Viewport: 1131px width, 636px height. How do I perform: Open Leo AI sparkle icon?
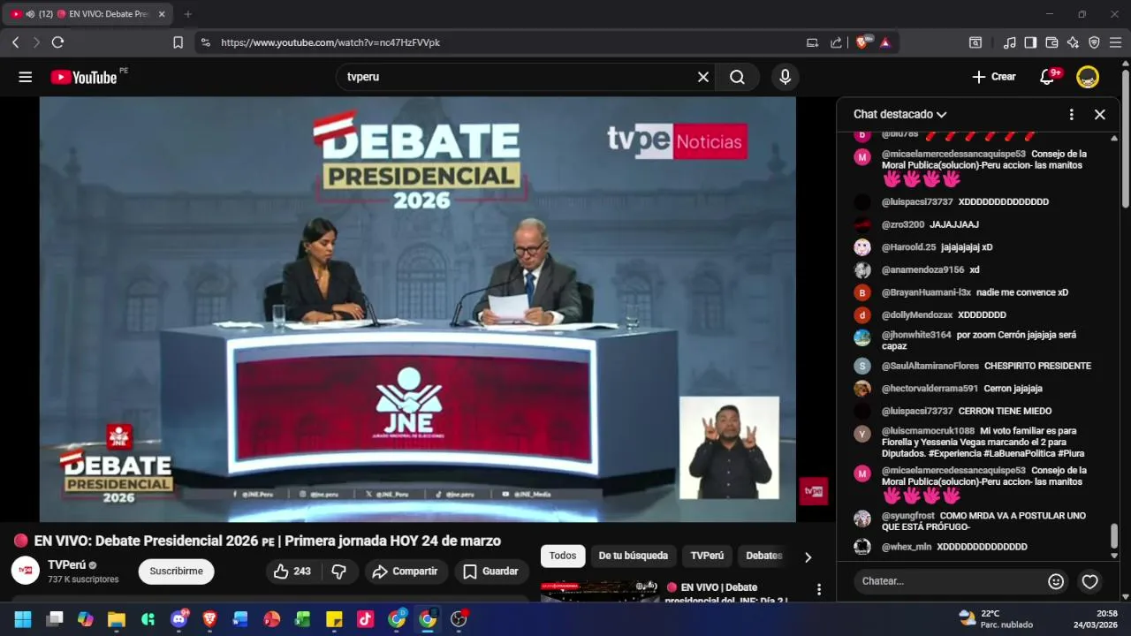click(1073, 42)
